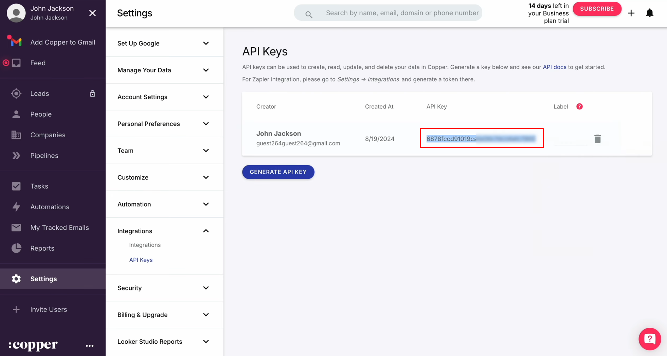
Task: Click the Subscribe button
Action: 597,9
